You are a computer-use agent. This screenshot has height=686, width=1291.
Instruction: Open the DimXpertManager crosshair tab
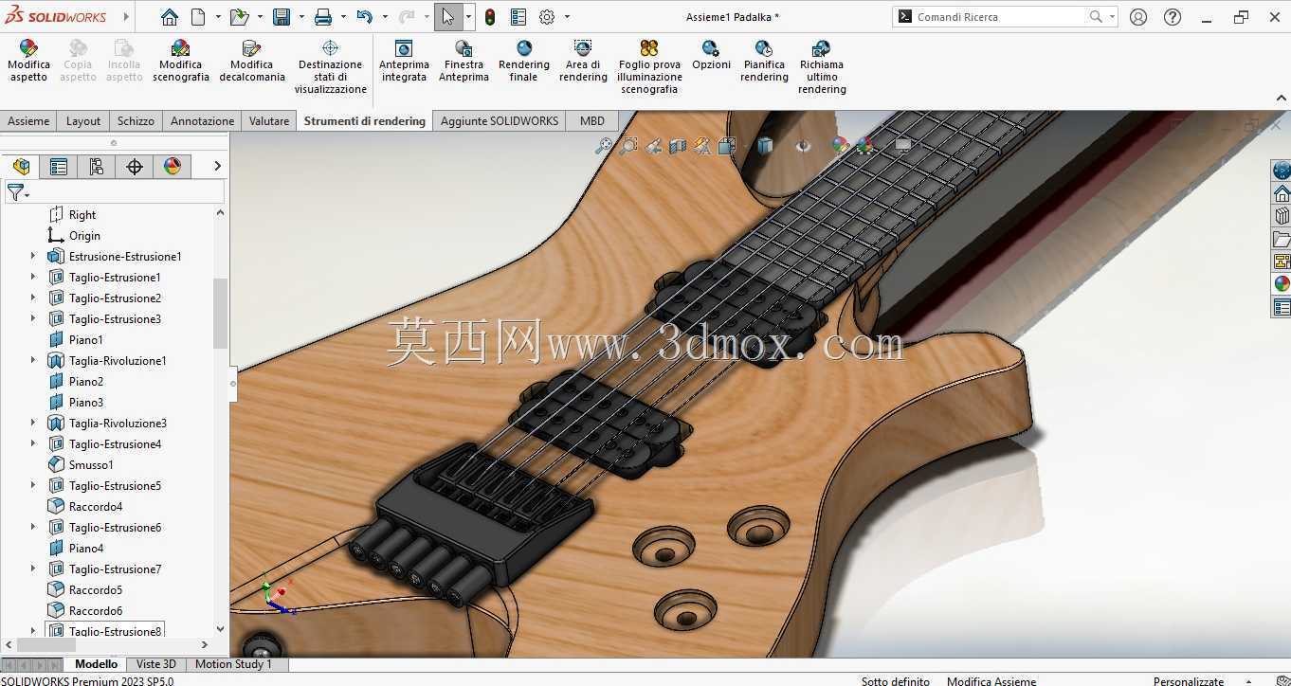coord(134,167)
